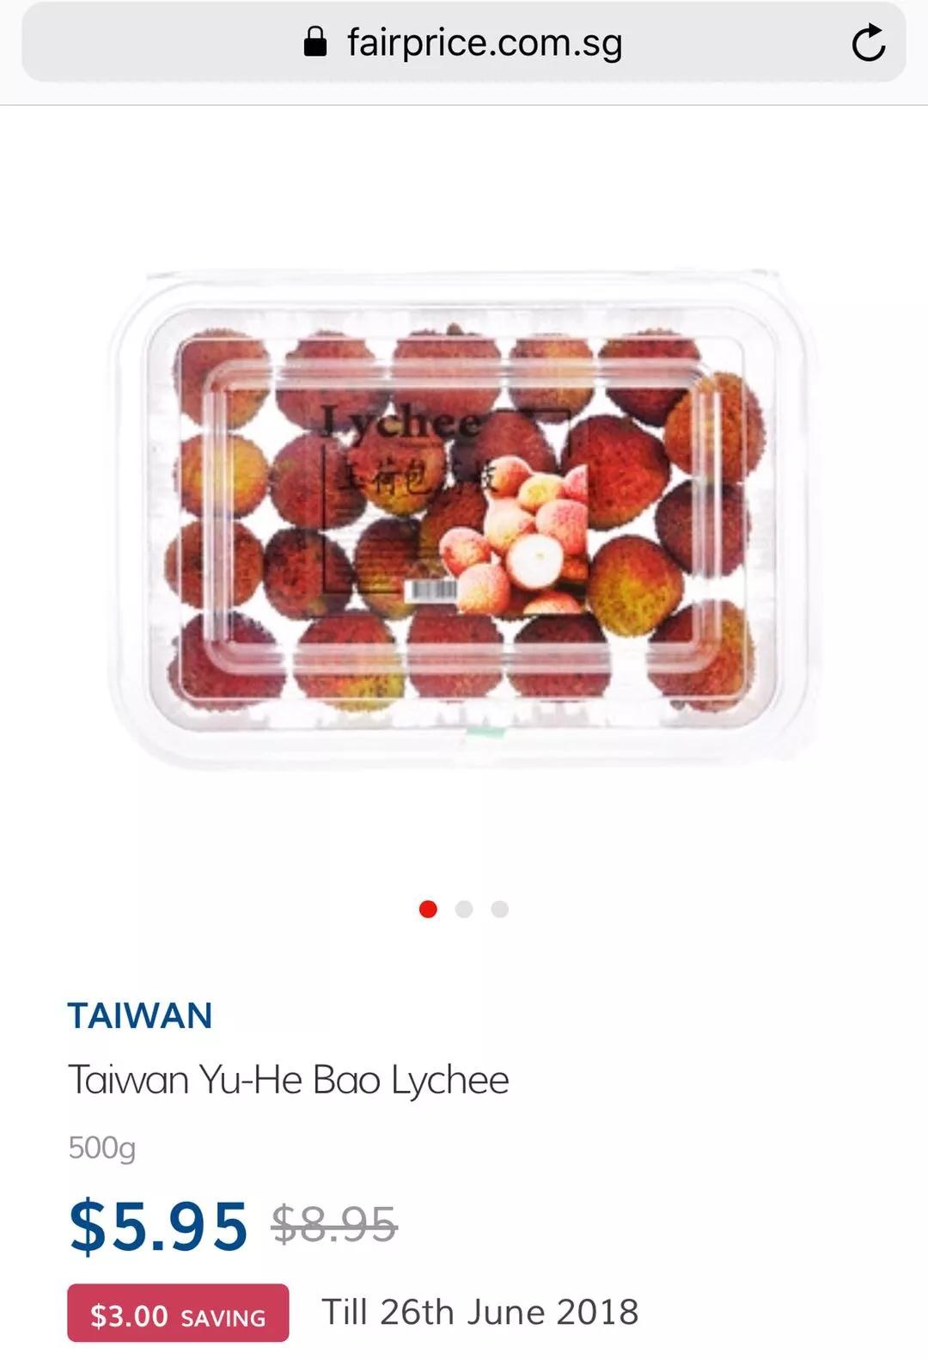Tap the barcode on the package label
The image size is (928, 1360).
pos(430,590)
